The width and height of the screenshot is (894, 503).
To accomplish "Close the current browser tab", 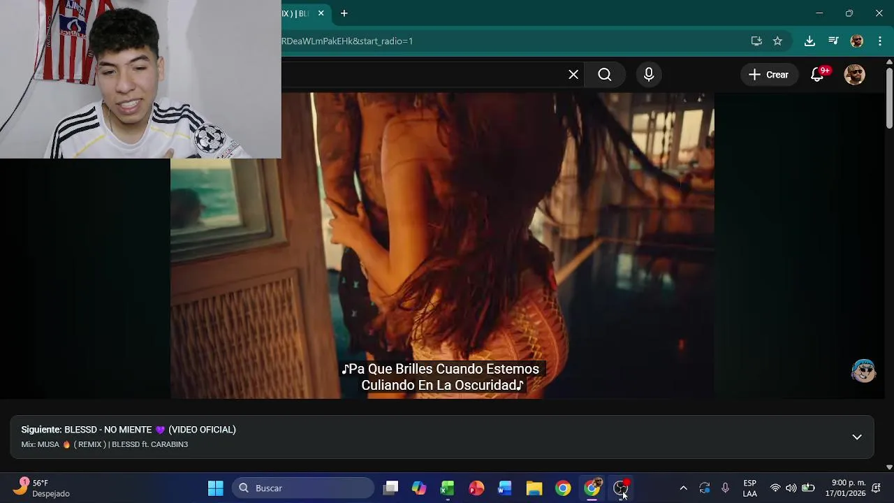I will [321, 13].
